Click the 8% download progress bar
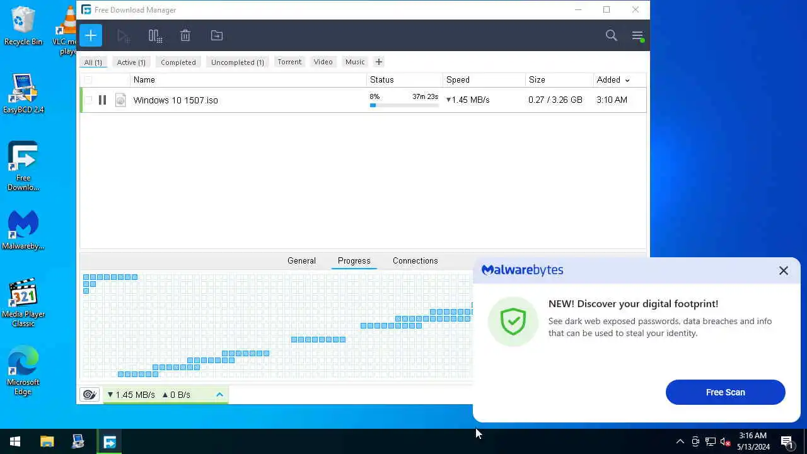The height and width of the screenshot is (454, 807). point(404,105)
